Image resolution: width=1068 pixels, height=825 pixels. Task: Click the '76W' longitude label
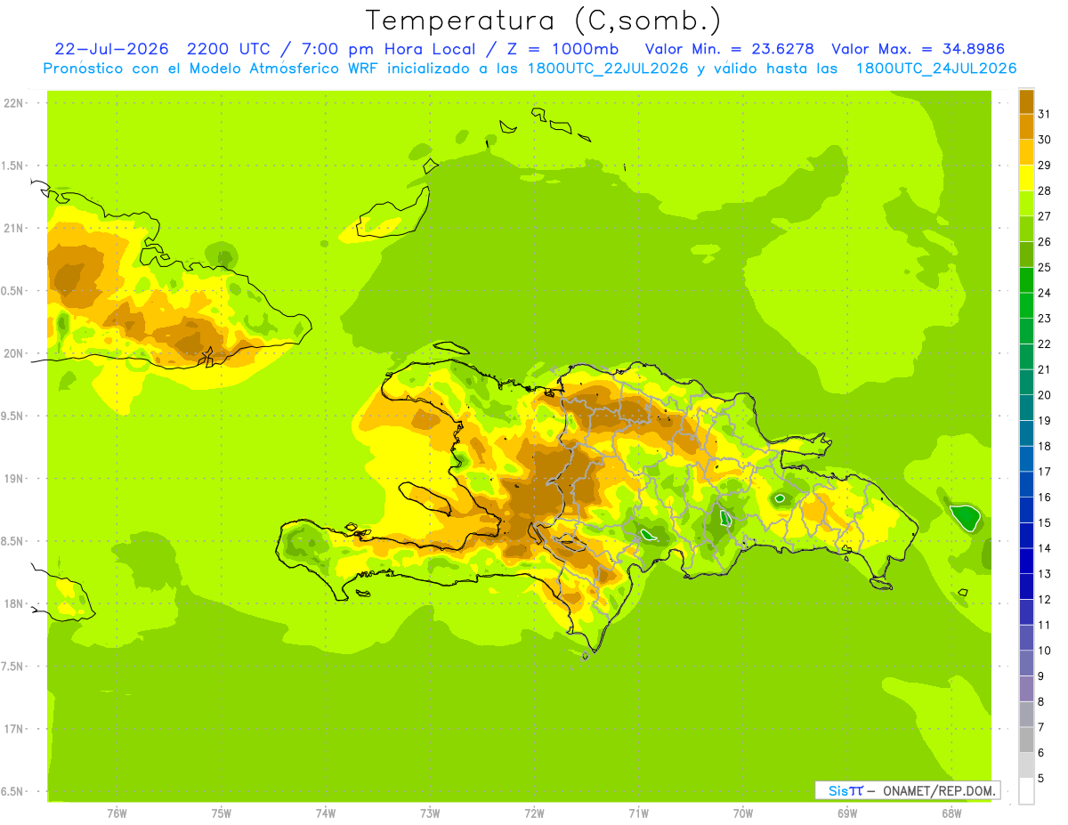tap(117, 813)
